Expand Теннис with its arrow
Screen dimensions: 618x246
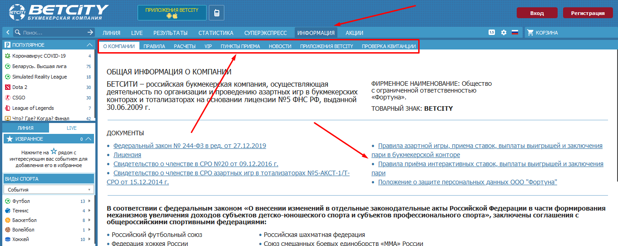[89, 211]
